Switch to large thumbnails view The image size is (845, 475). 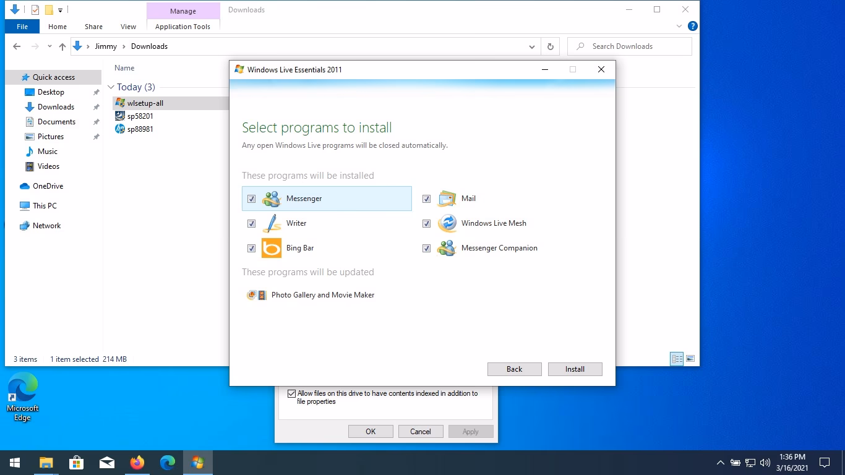(690, 359)
